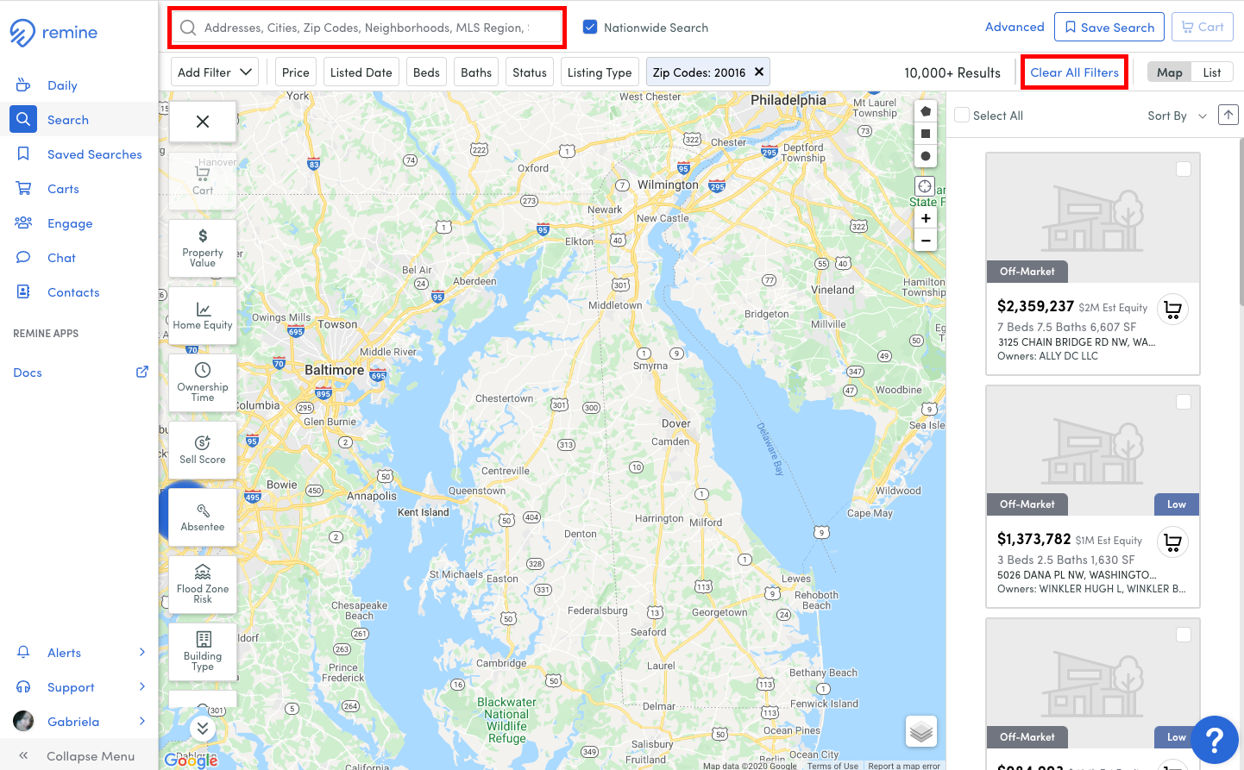Click Report a map error link

pos(904,766)
